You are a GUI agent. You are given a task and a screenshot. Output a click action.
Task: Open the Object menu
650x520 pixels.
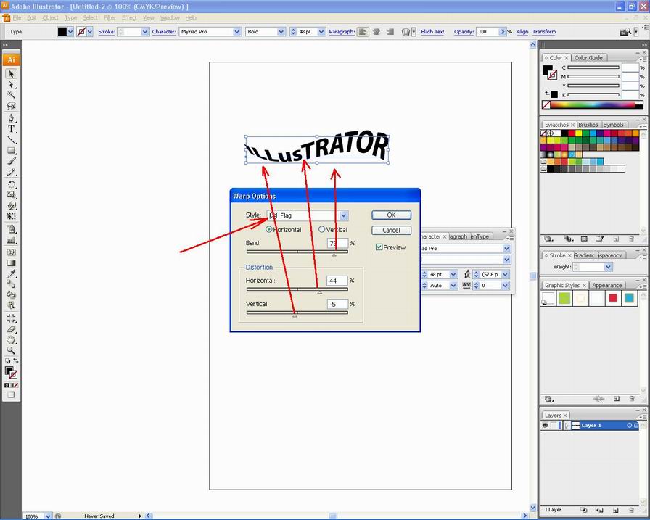coord(50,18)
